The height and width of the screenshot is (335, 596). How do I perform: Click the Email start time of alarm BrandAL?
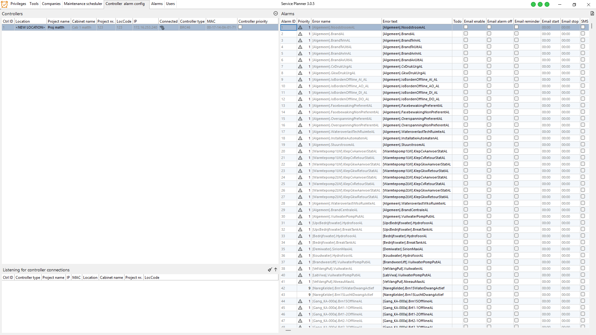click(x=550, y=34)
